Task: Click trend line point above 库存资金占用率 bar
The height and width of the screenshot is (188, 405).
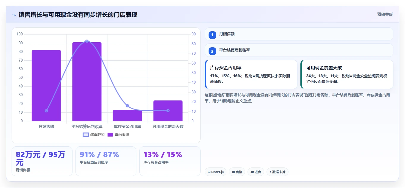Action: click(x=127, y=106)
